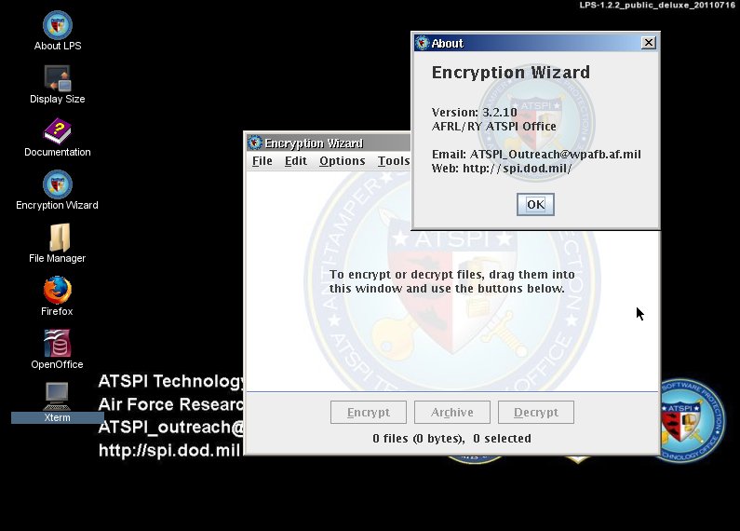Click the Decrypt button
Image resolution: width=740 pixels, height=531 pixels.
tap(536, 413)
